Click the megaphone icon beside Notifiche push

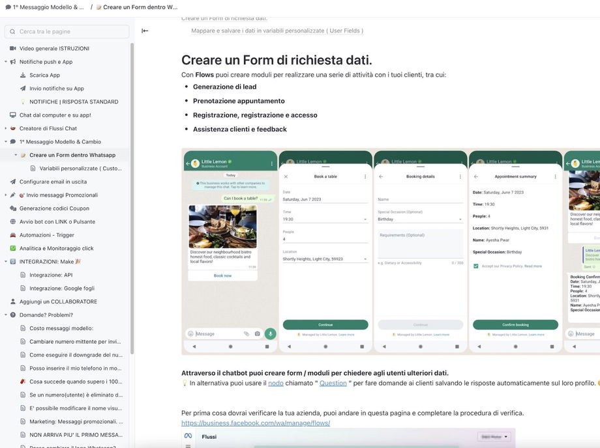coord(13,62)
